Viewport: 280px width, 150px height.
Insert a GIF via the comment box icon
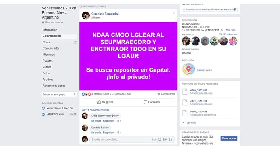coord(165,139)
